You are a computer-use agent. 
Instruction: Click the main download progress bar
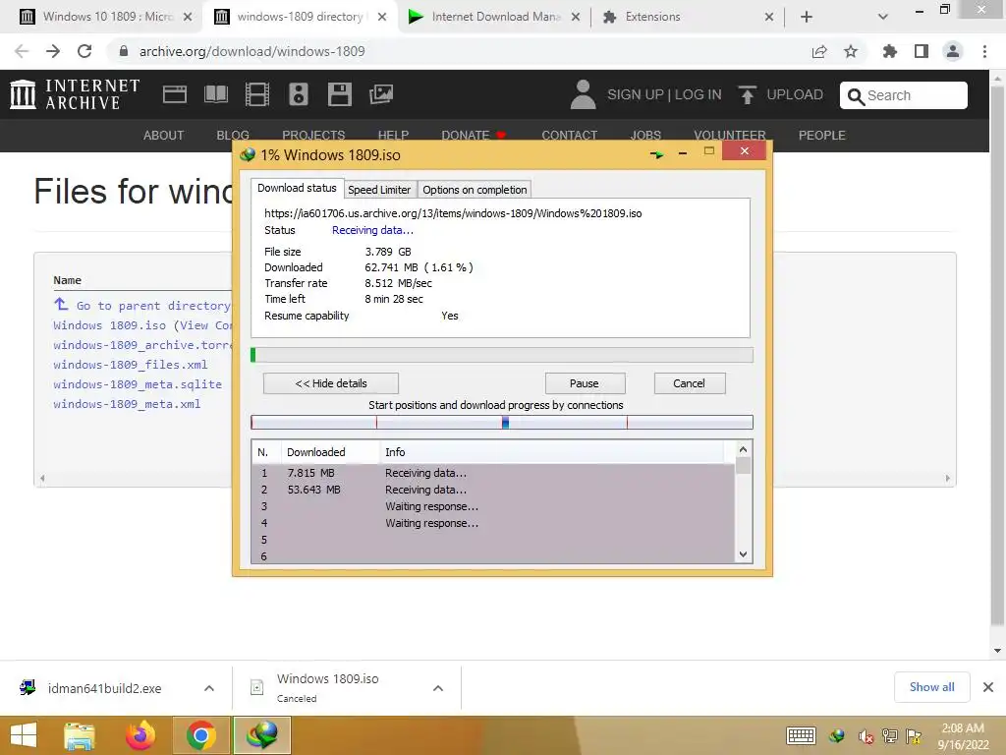pos(502,355)
